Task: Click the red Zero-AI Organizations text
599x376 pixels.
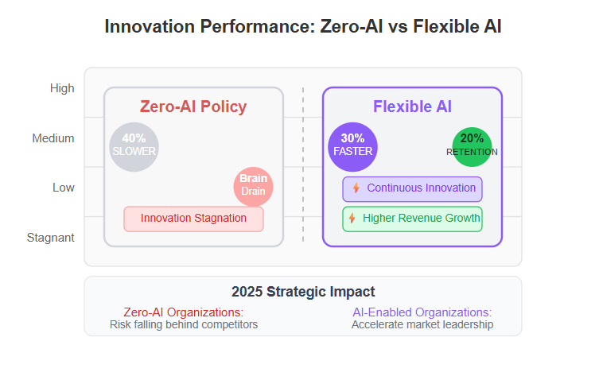Action: click(x=184, y=312)
